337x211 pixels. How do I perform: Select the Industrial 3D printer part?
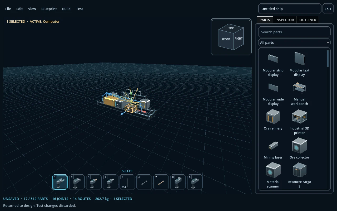pos(299,122)
